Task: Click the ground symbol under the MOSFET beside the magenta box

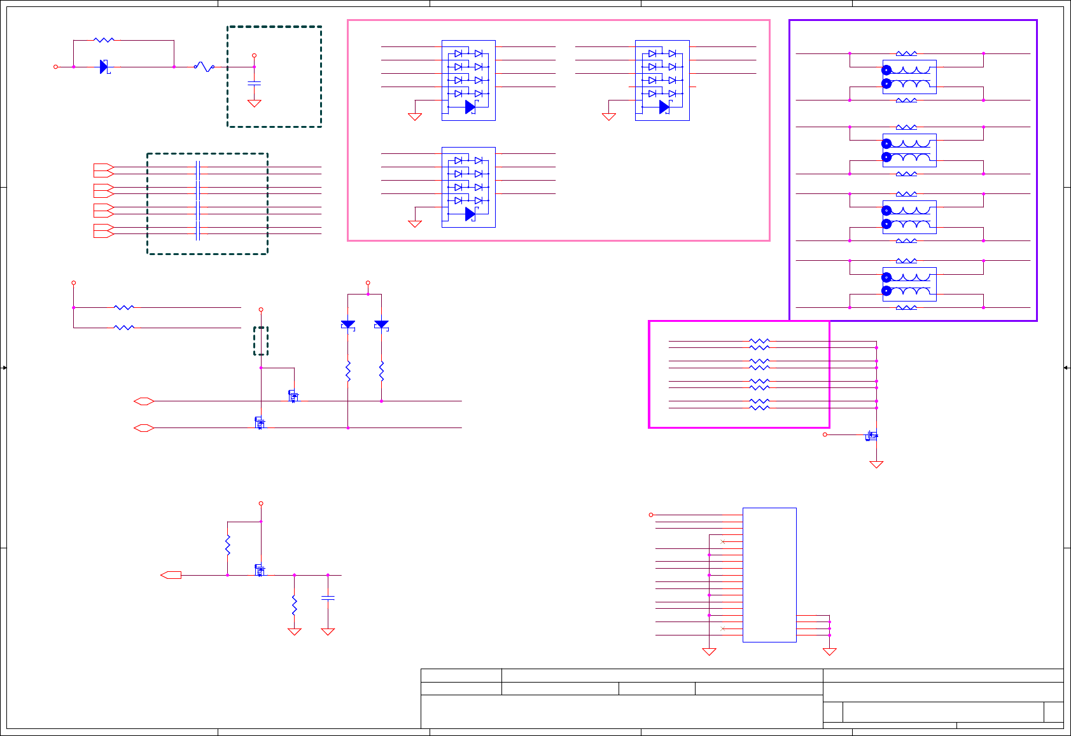Action: pos(876,464)
